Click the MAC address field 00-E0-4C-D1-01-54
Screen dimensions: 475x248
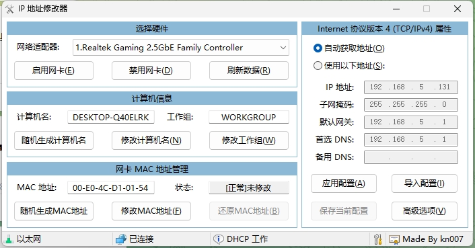pyautogui.click(x=111, y=188)
